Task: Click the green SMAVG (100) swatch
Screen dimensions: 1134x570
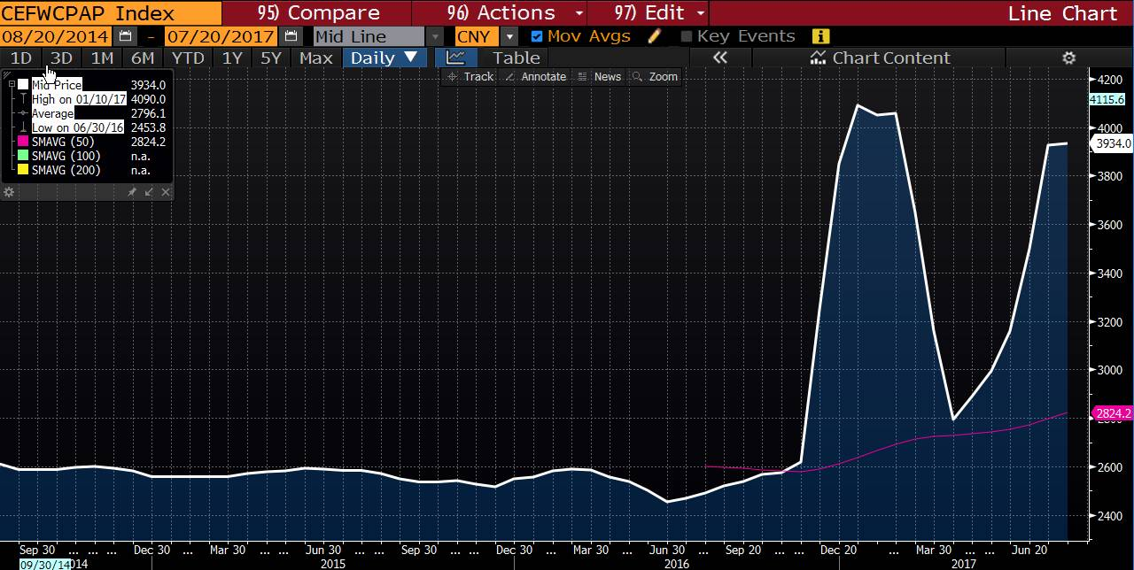Action: click(x=23, y=156)
